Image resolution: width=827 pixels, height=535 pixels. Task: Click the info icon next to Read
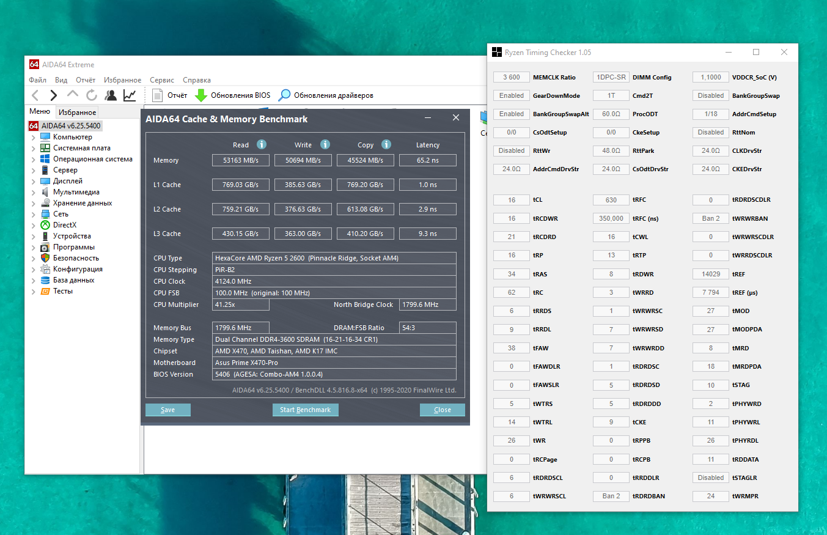pyautogui.click(x=262, y=144)
